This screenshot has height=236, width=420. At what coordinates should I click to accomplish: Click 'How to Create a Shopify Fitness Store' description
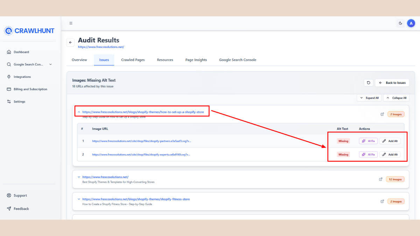click(x=117, y=204)
